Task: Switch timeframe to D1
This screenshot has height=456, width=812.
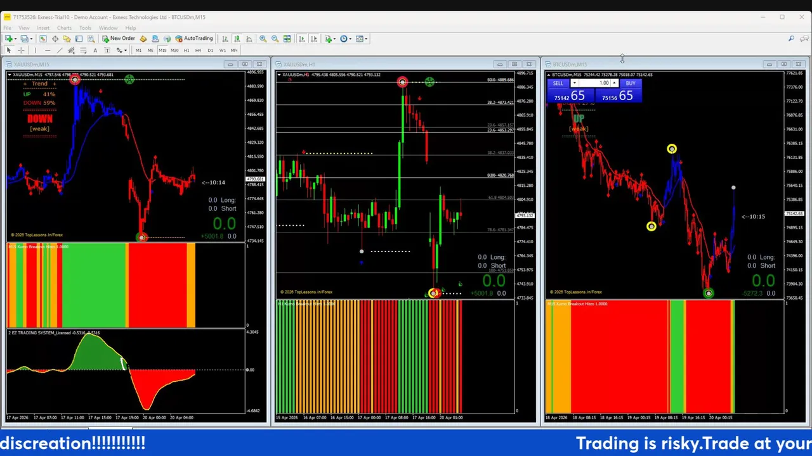Action: click(210, 51)
